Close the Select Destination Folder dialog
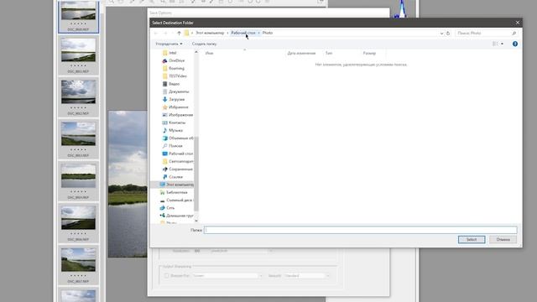Screen dimensions: 537x302 point(517,23)
